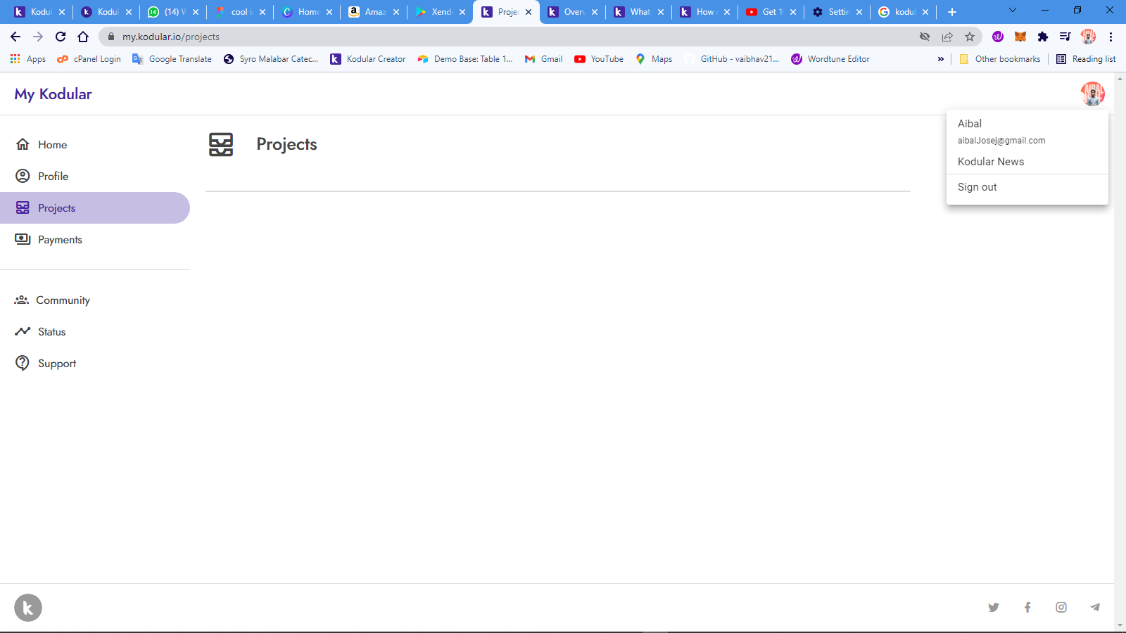Open Payments in the sidebar

(95, 239)
